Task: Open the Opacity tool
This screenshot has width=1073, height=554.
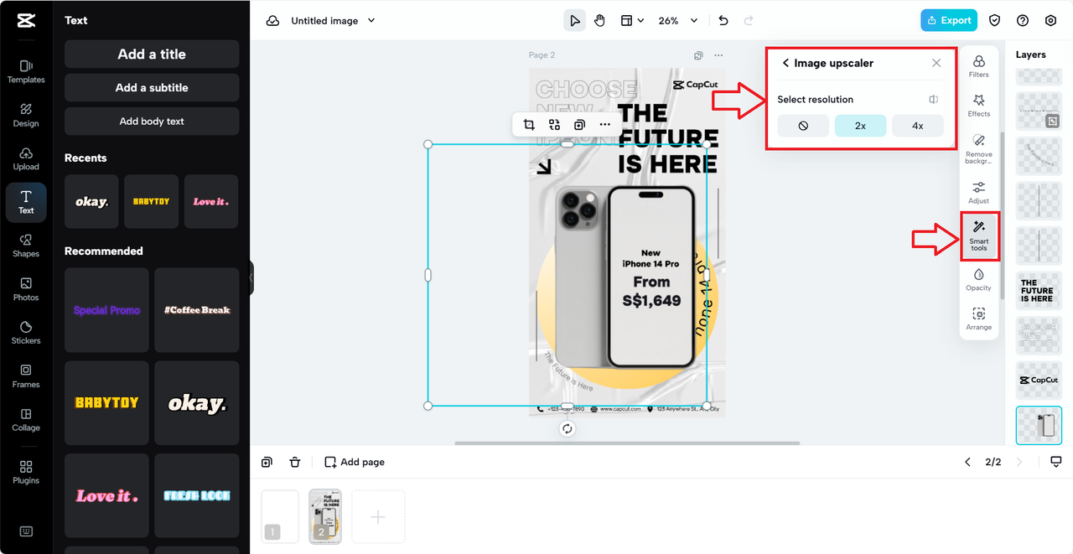Action: tap(978, 280)
